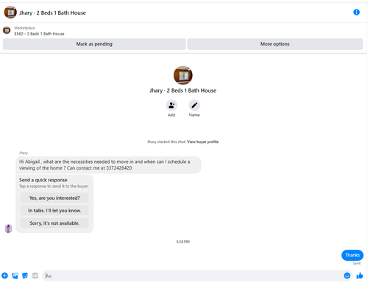The width and height of the screenshot is (368, 285).
Task: Click the "Send a quick response" heading
Action: (x=43, y=180)
